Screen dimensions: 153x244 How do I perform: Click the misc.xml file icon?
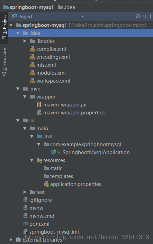(33, 65)
